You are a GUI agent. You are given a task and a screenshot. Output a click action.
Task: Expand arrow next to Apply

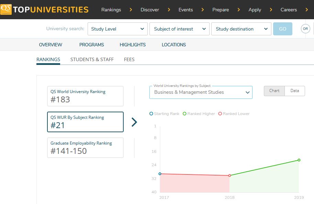271,10
